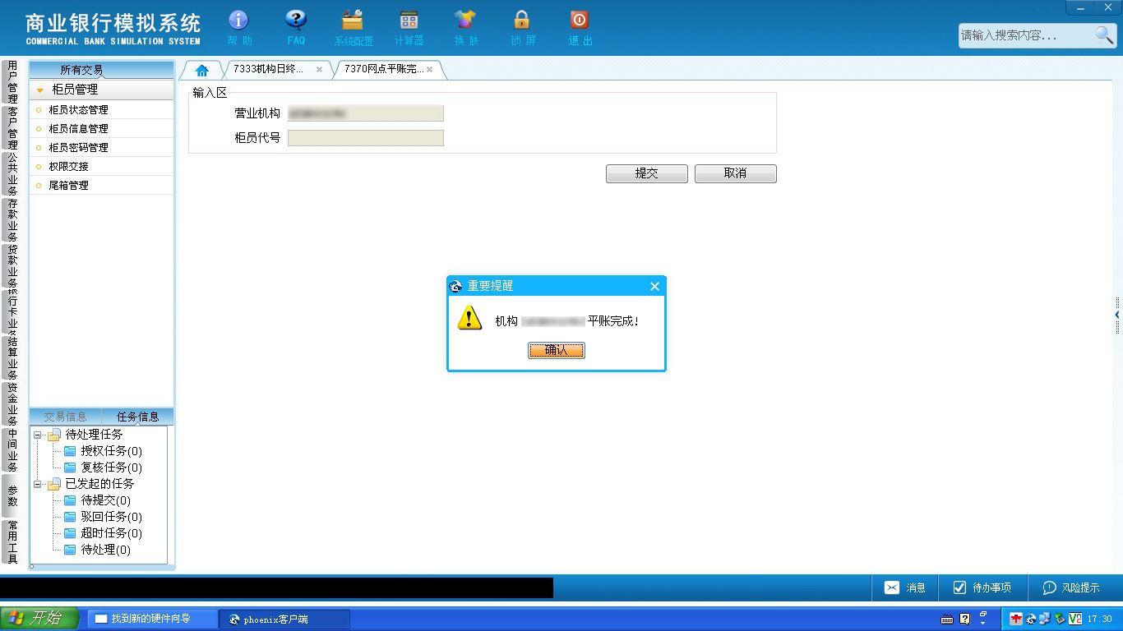Select 待处理(0) in task tree
The image size is (1123, 631).
97,550
